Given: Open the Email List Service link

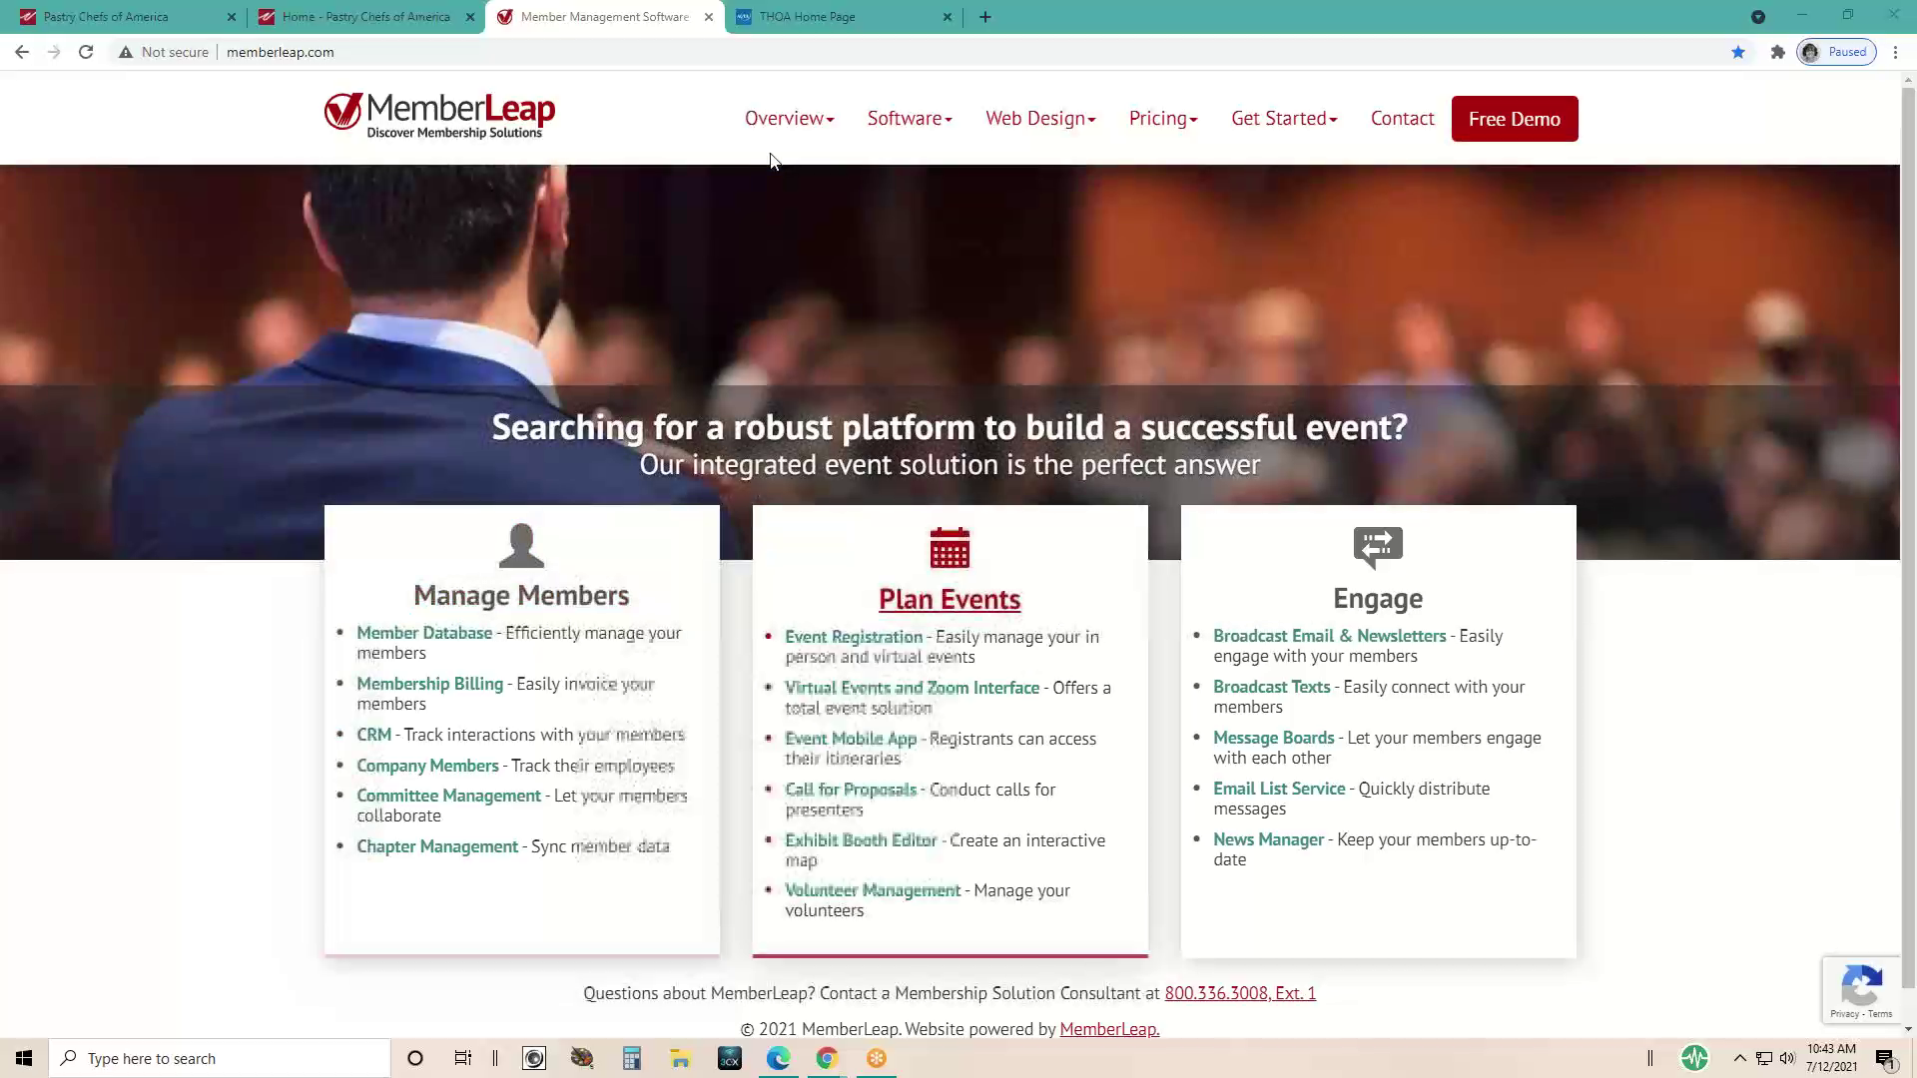Looking at the screenshot, I should coord(1279,789).
